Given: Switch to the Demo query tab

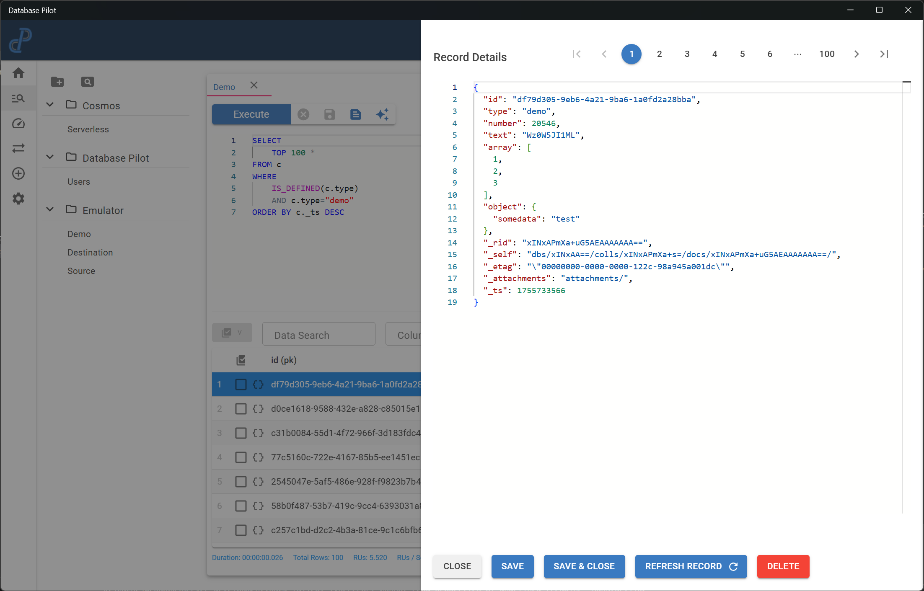Looking at the screenshot, I should tap(224, 87).
